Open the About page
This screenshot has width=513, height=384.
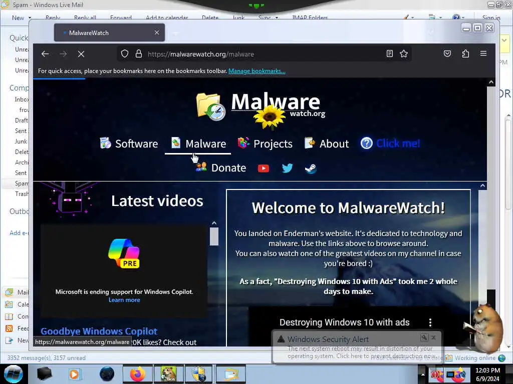tap(327, 143)
